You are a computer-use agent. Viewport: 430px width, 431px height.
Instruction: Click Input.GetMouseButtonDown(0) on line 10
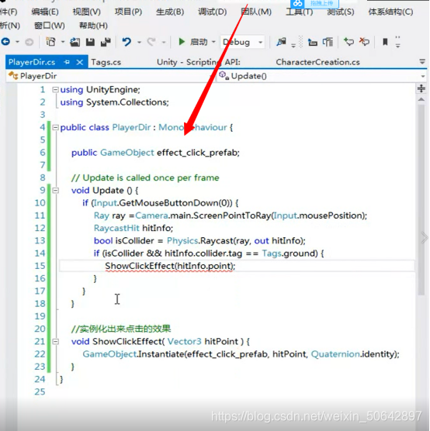point(162,203)
